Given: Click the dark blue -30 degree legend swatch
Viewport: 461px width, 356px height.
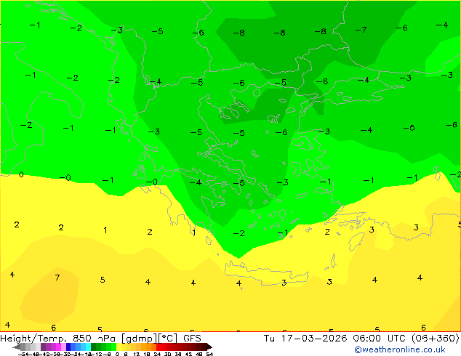Looking at the screenshot, I should click(68, 347).
